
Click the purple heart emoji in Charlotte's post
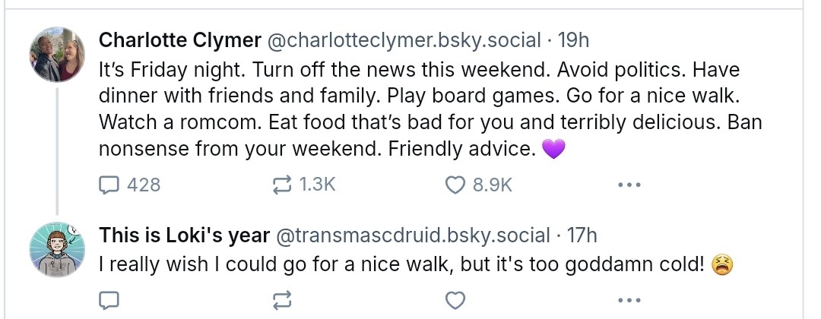[554, 150]
